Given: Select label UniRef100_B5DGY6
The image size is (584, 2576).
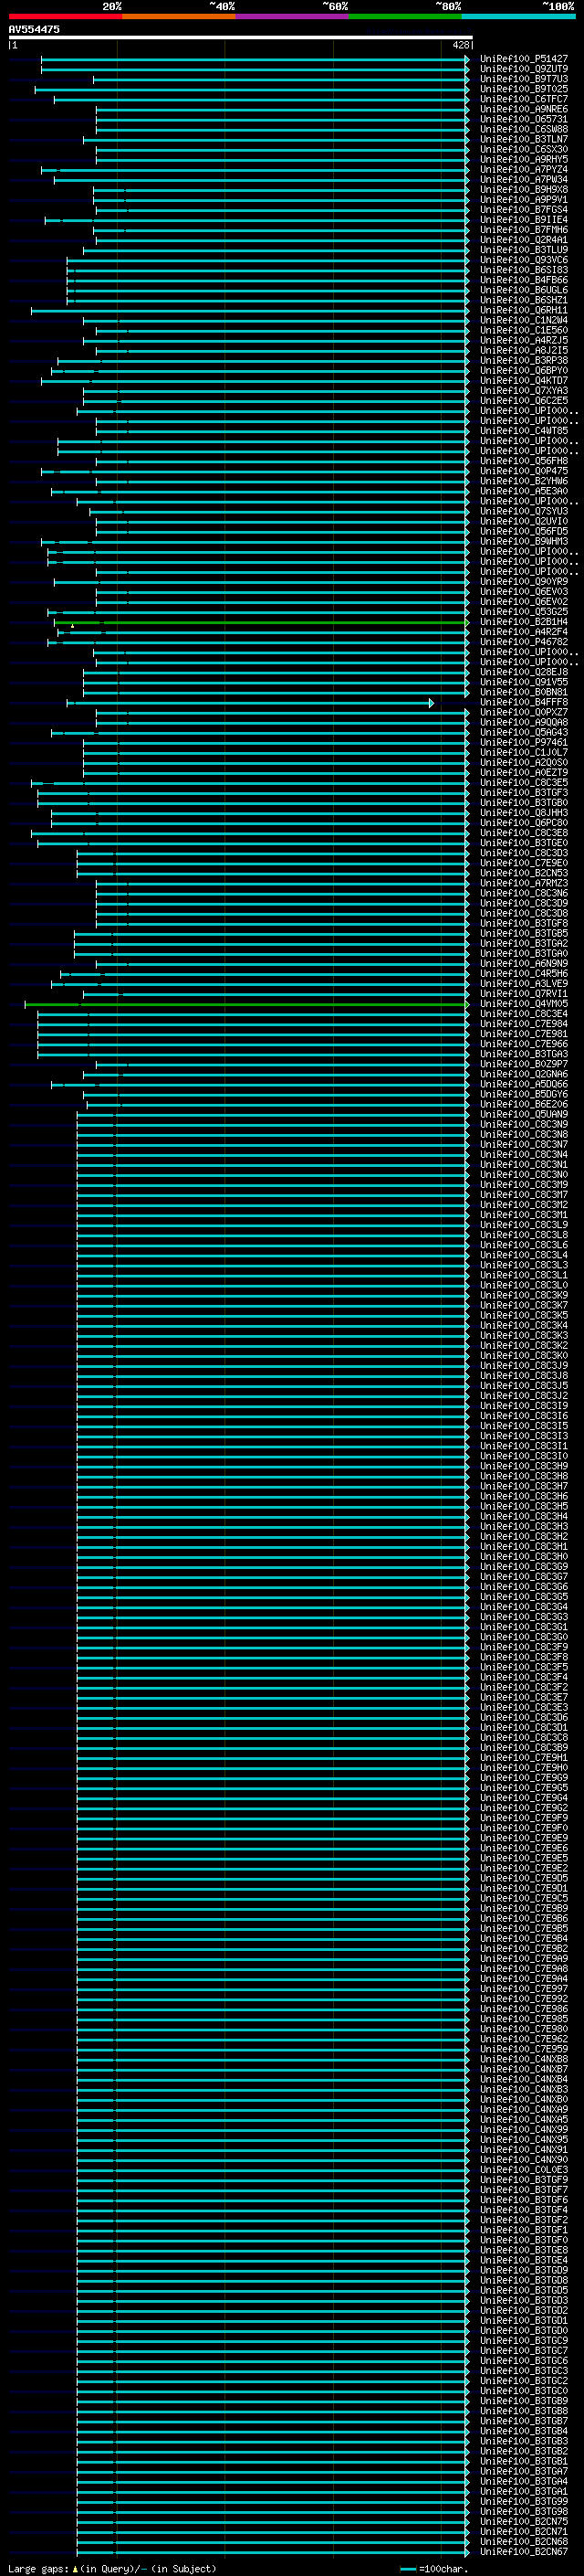Looking at the screenshot, I should [523, 1095].
